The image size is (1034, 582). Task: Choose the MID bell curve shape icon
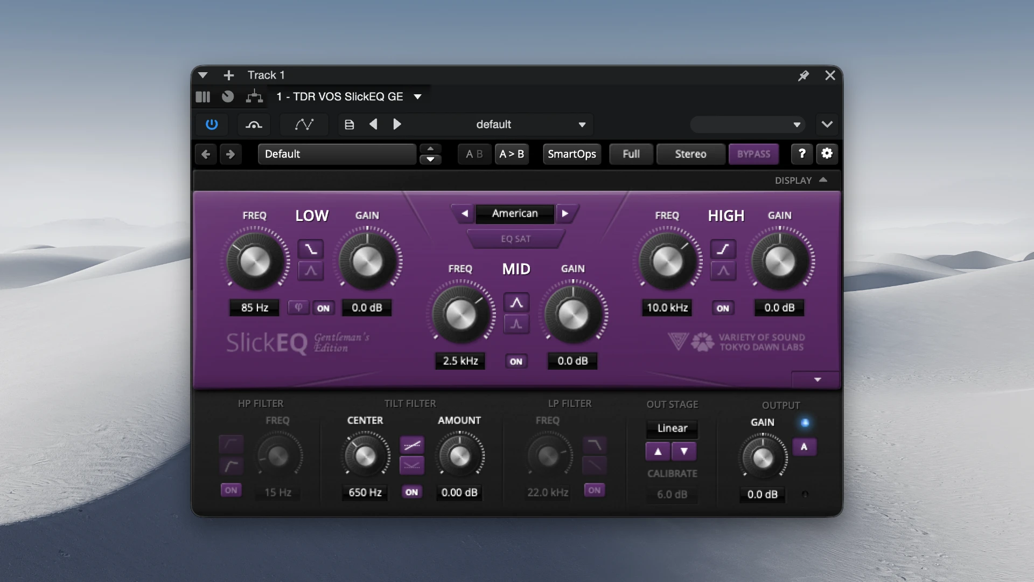[x=516, y=302]
